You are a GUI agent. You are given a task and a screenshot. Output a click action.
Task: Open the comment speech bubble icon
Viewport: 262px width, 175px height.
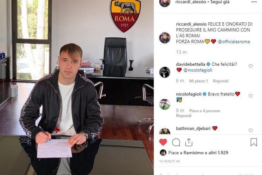pyautogui.click(x=176, y=143)
